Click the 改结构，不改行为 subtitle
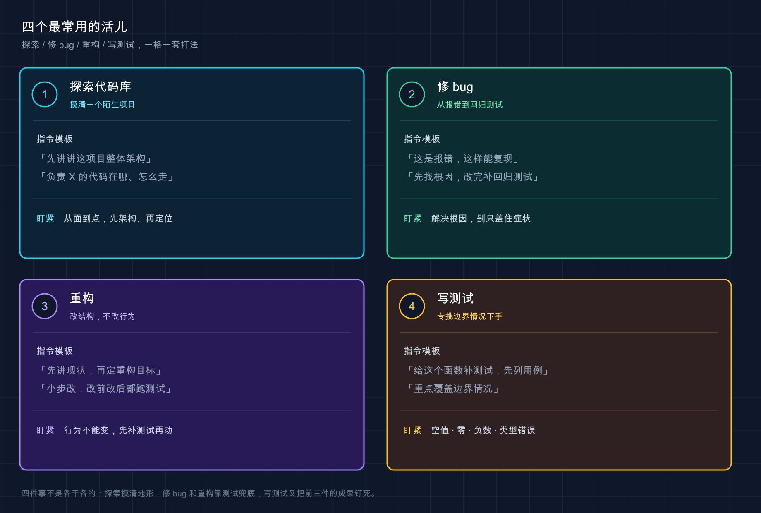The image size is (761, 513). tap(102, 316)
